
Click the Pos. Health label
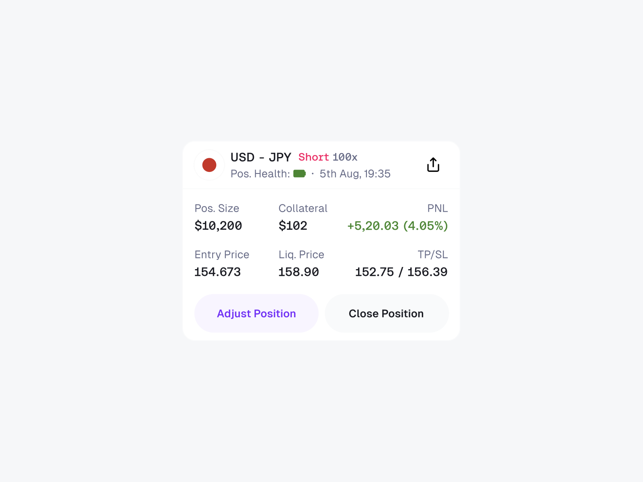click(260, 174)
